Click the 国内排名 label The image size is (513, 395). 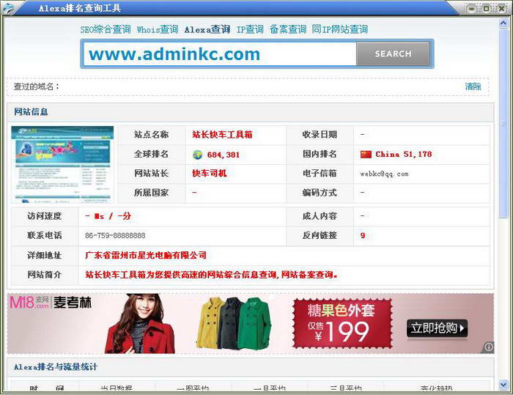click(x=320, y=154)
